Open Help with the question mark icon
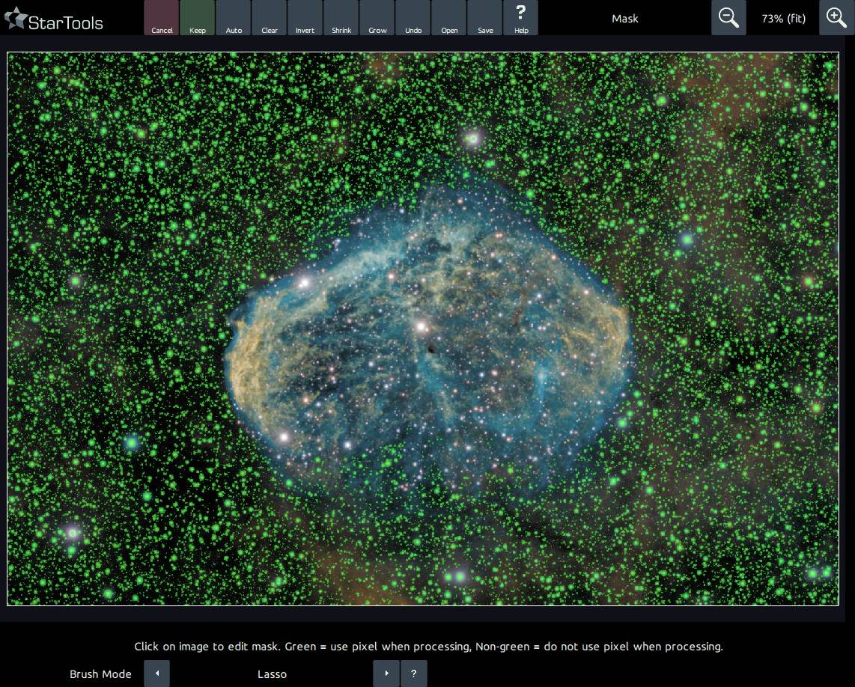The height and width of the screenshot is (687, 855). 521,18
